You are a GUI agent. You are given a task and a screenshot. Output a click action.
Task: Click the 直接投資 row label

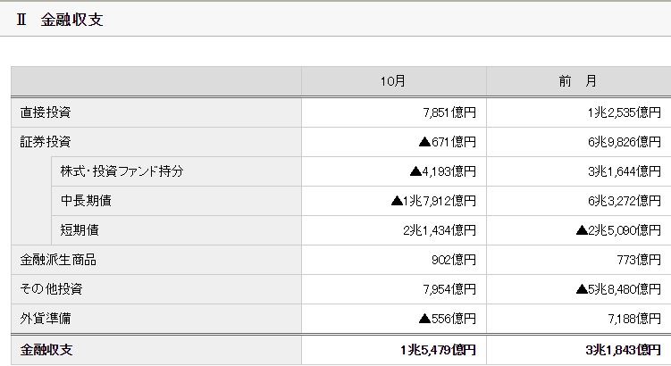(46, 112)
